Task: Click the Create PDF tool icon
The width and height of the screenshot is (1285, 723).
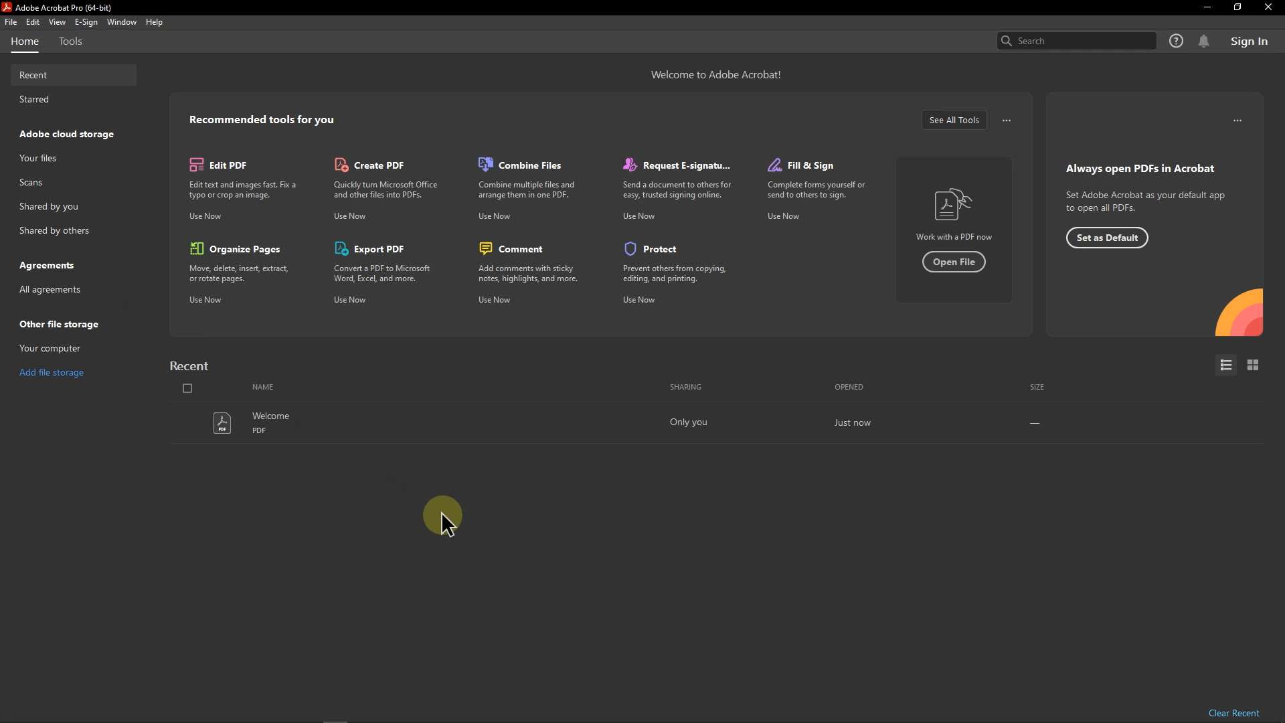Action: [x=341, y=165]
